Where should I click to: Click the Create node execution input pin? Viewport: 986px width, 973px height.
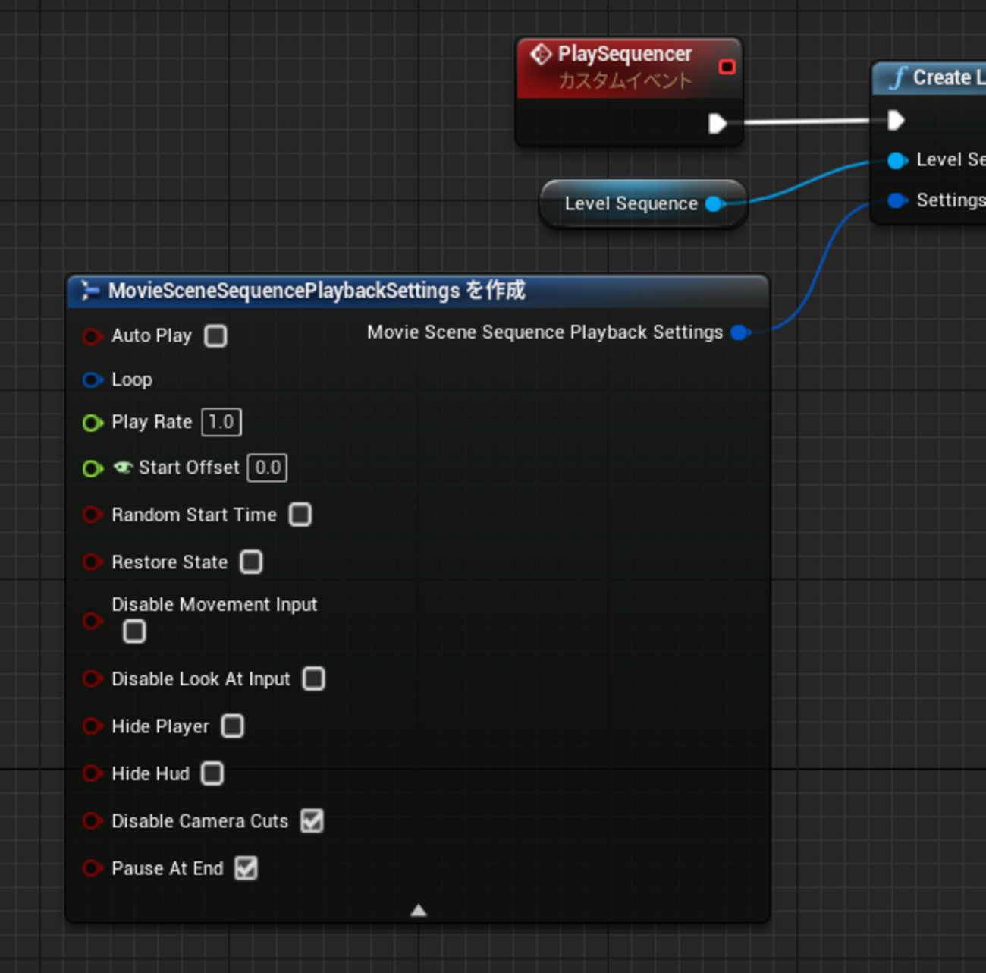pos(896,120)
